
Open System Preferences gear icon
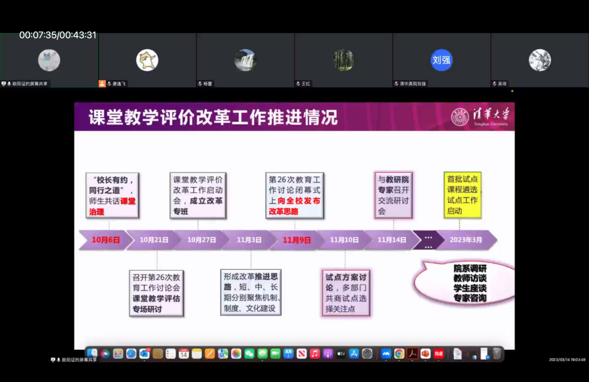pos(368,354)
